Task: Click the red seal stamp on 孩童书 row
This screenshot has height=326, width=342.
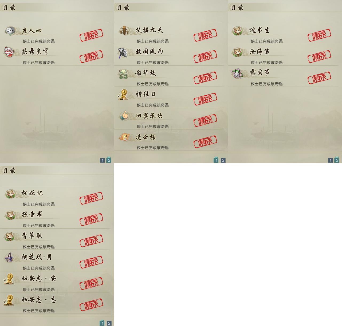Action: click(91, 220)
